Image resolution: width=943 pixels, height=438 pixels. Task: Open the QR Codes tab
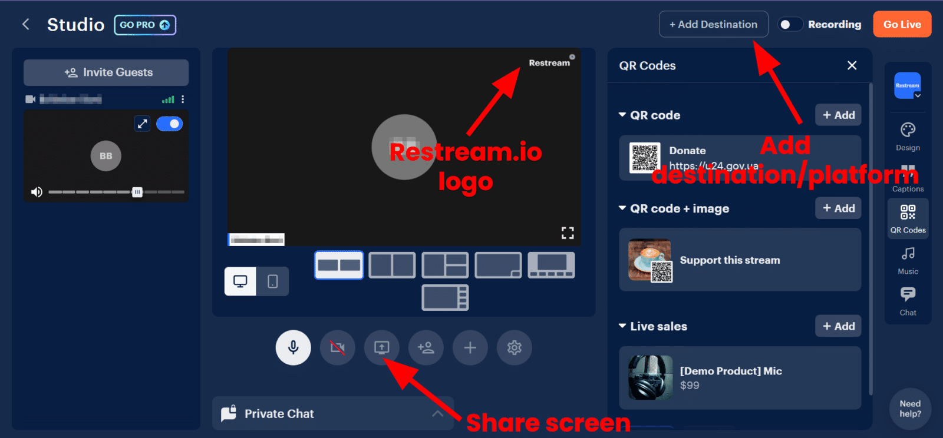point(908,218)
